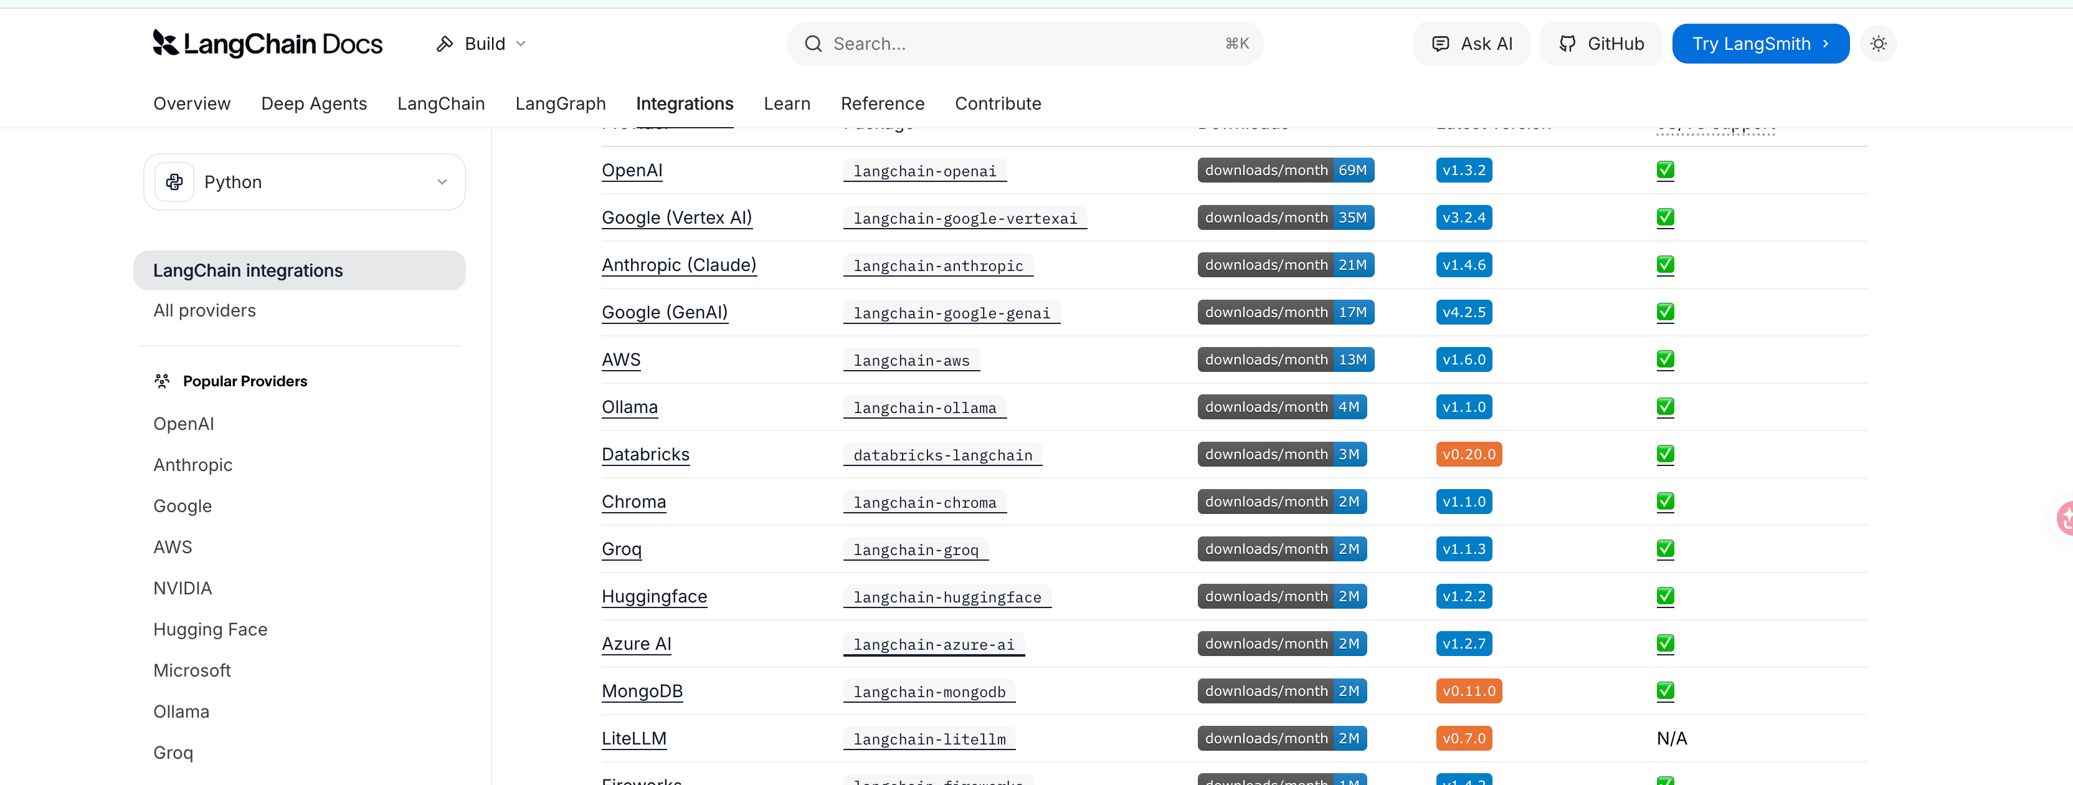Open Hugging Face in the sidebar

pos(210,629)
